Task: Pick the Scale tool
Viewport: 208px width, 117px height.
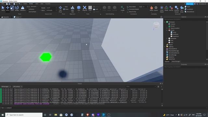Action: (12, 8)
